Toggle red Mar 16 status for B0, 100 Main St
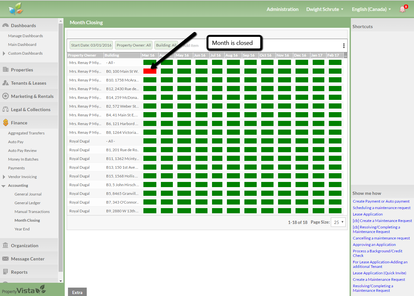This screenshot has width=414, height=296. [150, 71]
